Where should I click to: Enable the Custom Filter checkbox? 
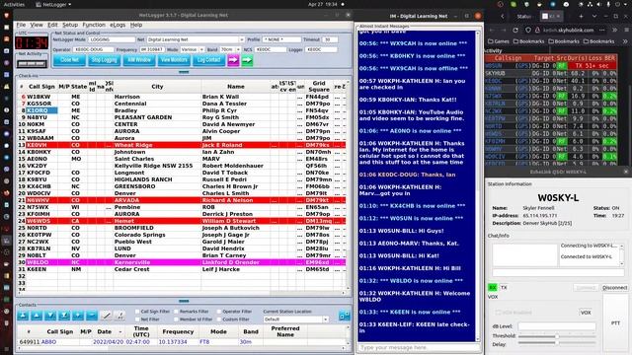tap(219, 319)
